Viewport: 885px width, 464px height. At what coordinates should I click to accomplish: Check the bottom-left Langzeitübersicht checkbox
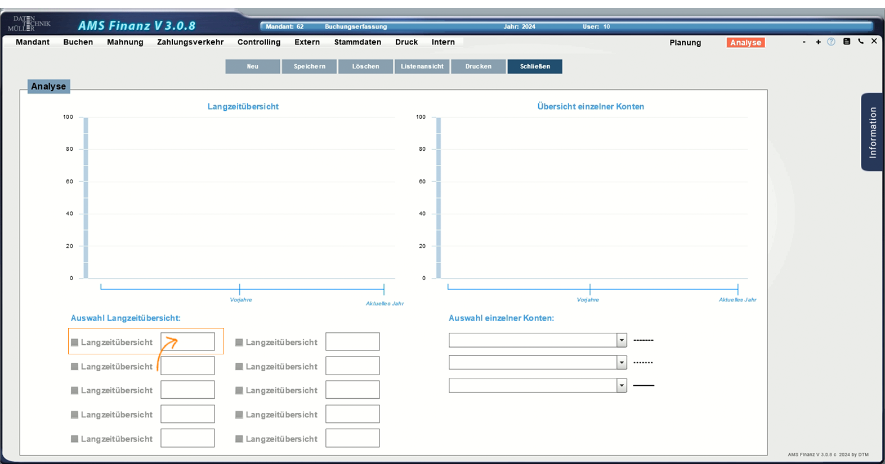click(x=74, y=439)
